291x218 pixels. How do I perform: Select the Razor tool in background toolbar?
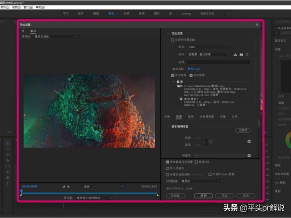8,160
